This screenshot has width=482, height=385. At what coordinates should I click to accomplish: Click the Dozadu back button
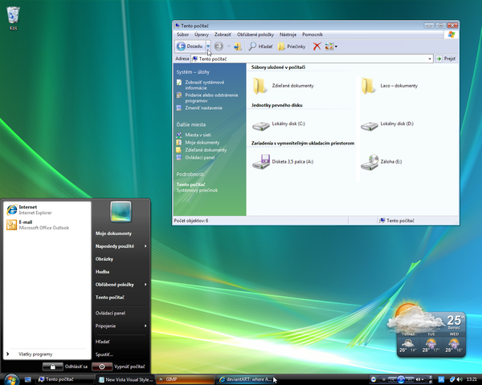pyautogui.click(x=190, y=47)
